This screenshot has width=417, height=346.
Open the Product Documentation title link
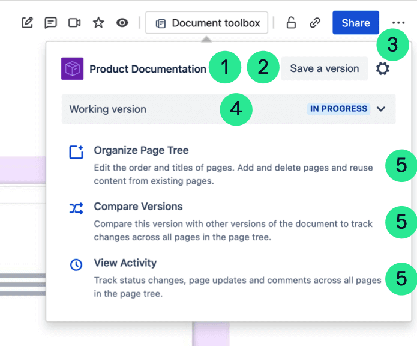[148, 69]
